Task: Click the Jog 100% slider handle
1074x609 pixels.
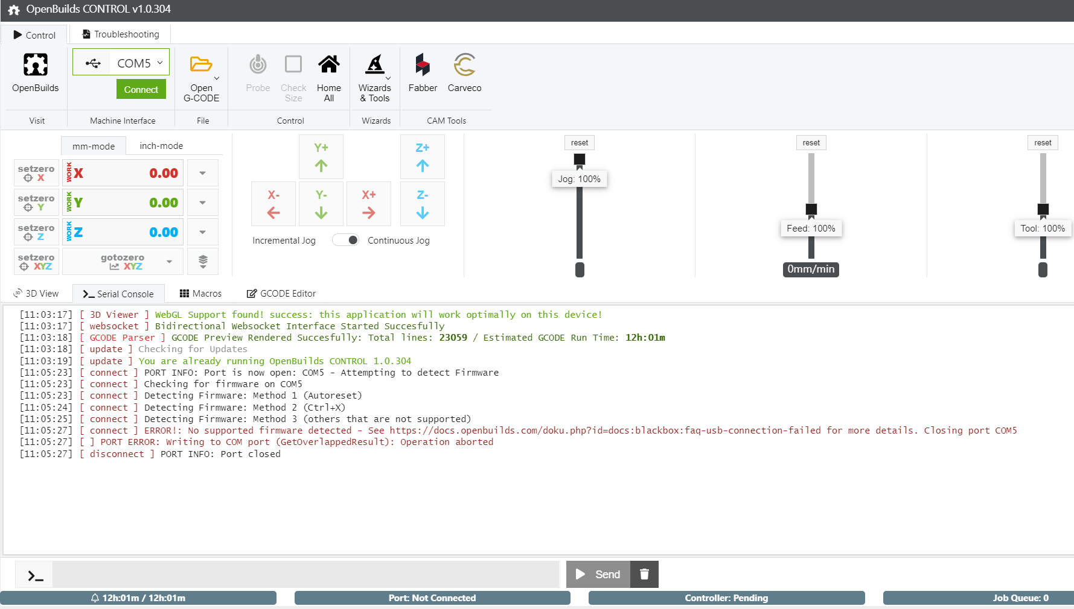Action: (x=580, y=159)
